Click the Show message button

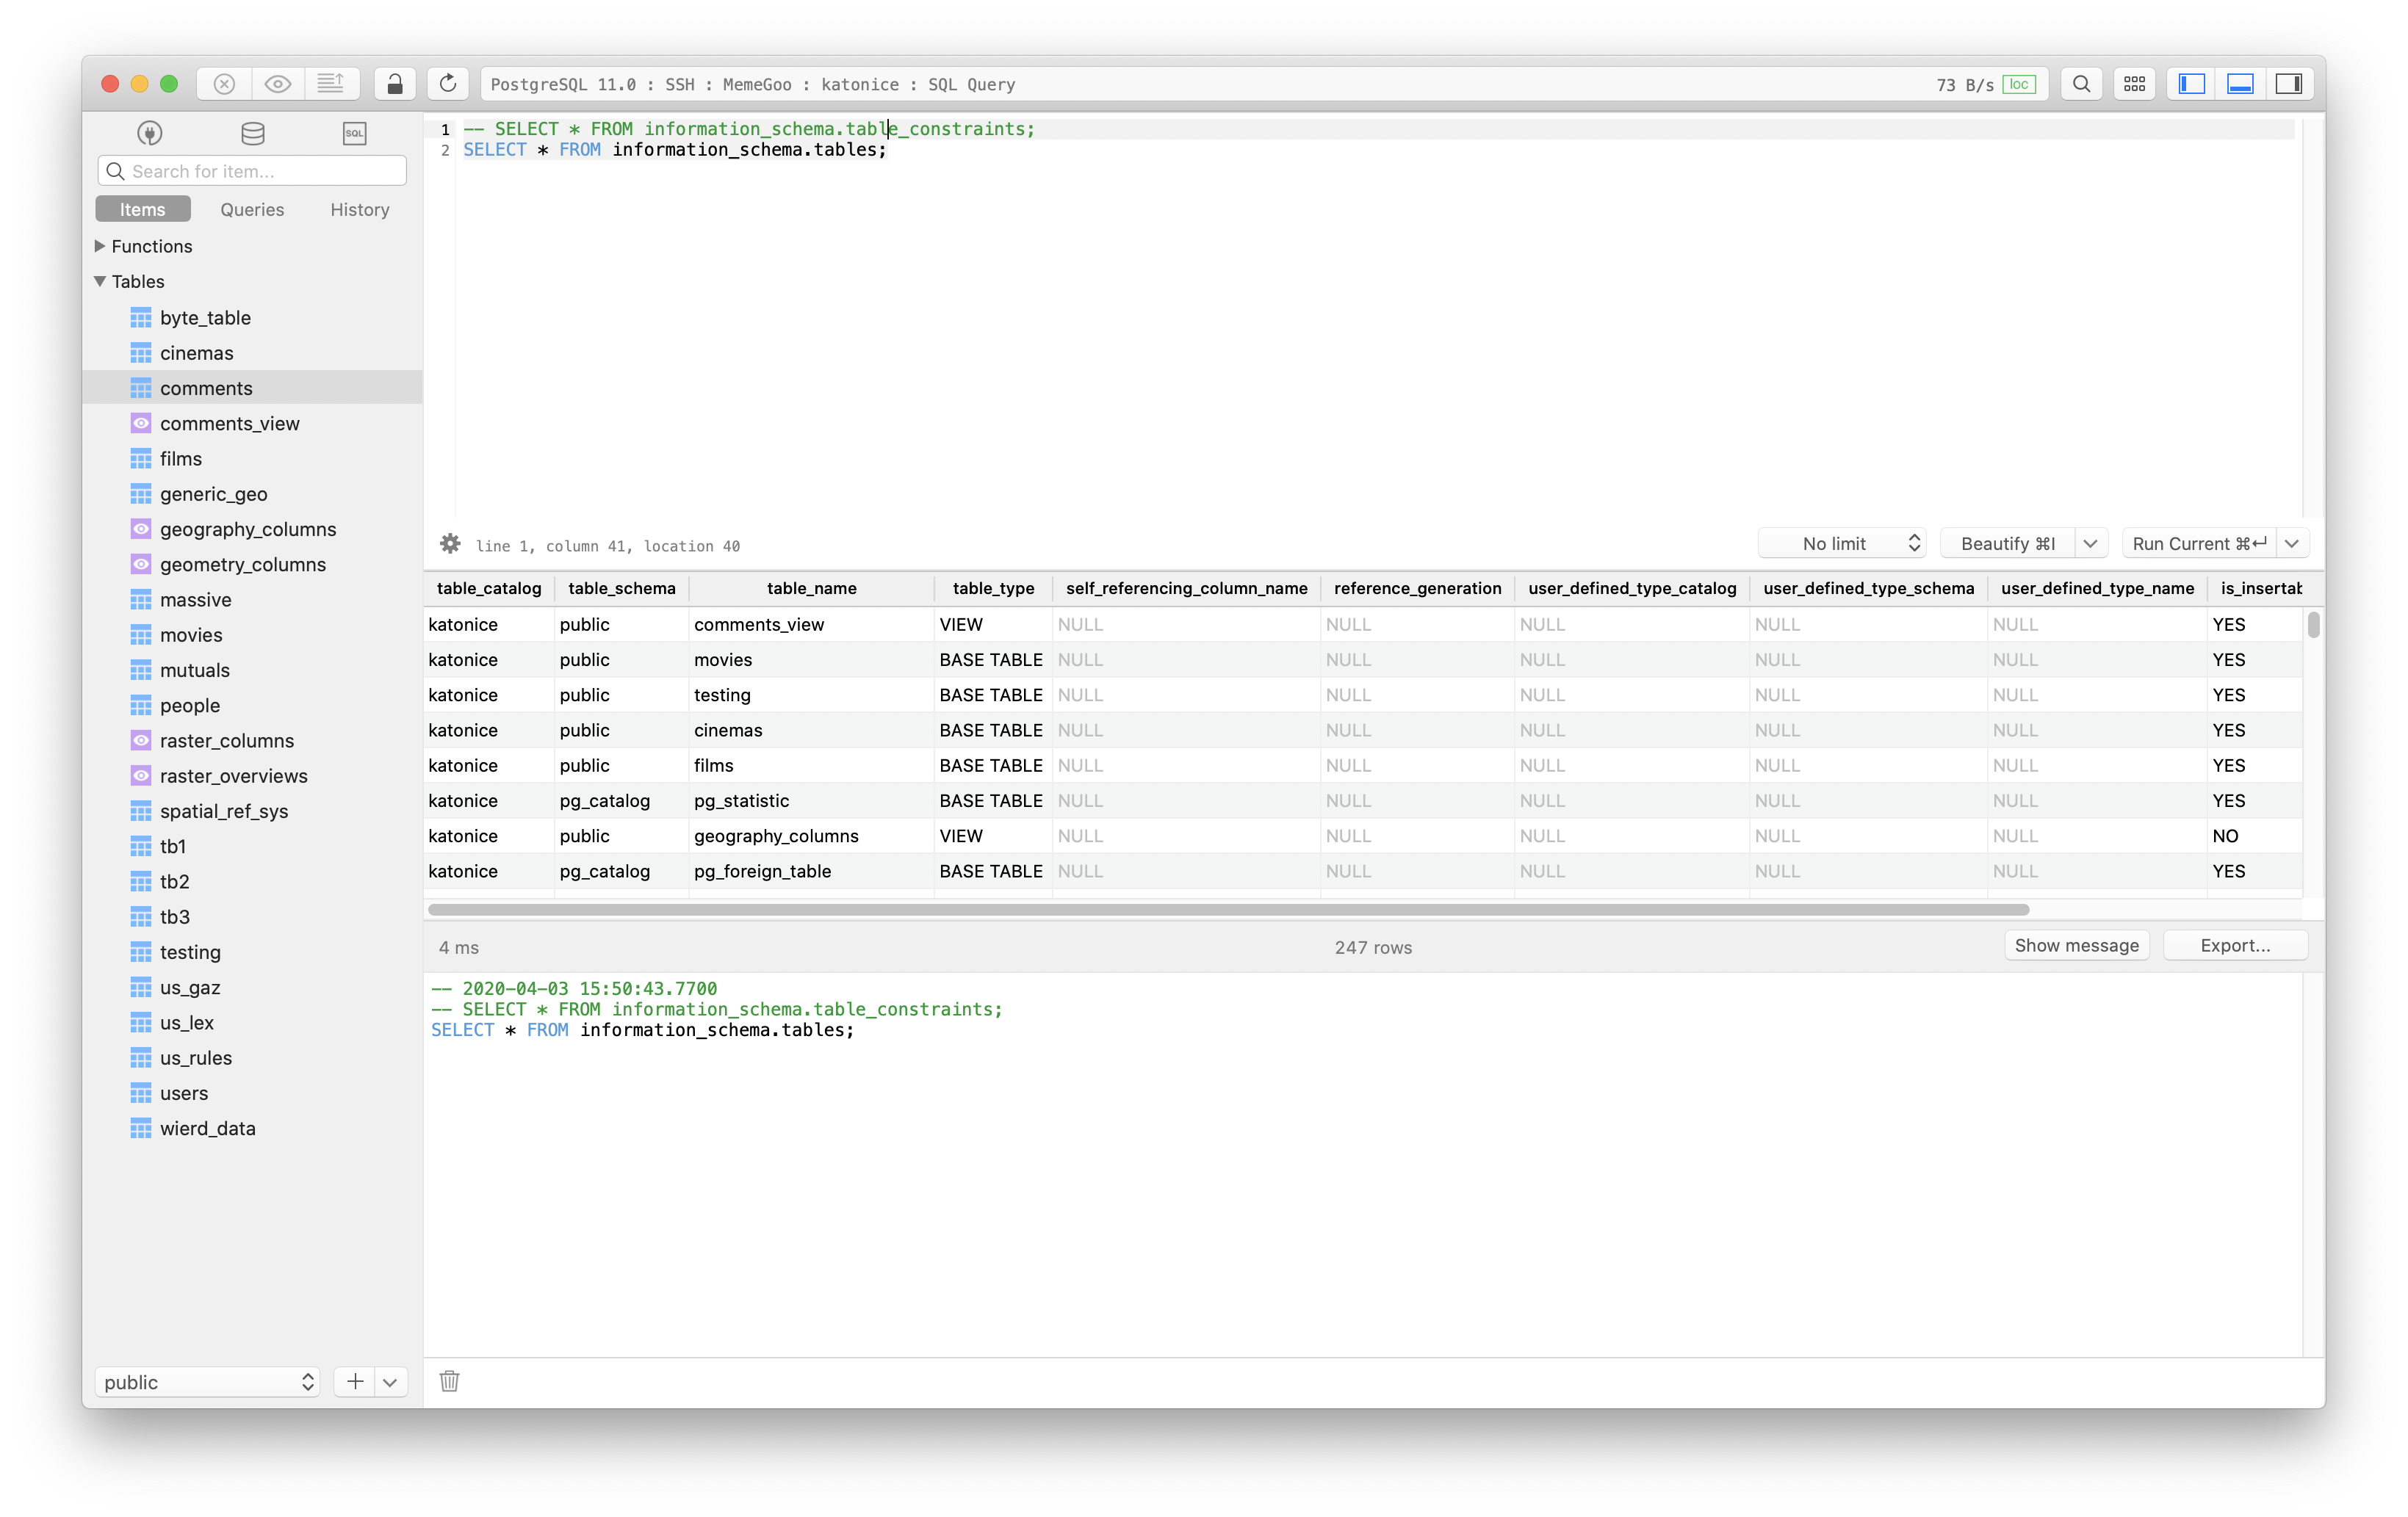coord(2076,946)
